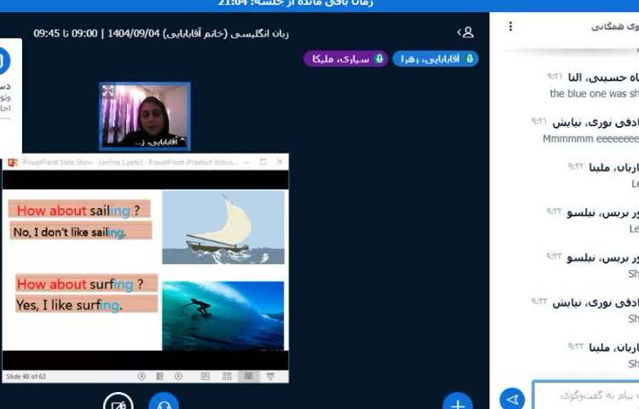Click microphone icon in آقابابایی، زهرا chip
This screenshot has height=409, width=639.
tap(469, 59)
